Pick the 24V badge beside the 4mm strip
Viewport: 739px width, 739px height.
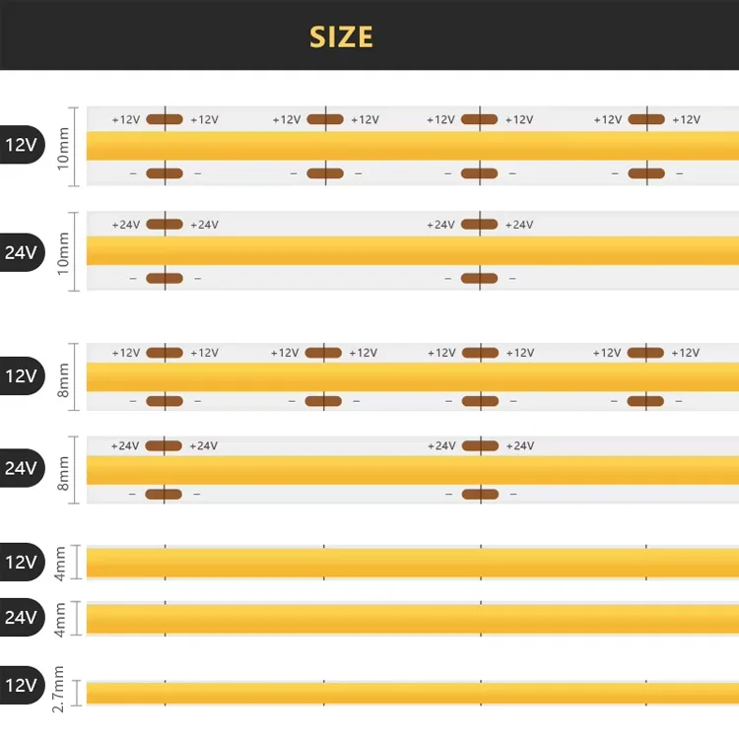tap(22, 618)
